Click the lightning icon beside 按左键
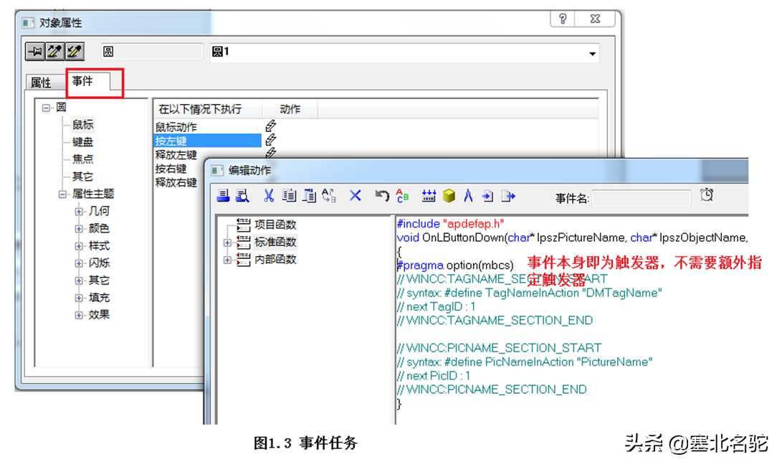 click(x=271, y=140)
